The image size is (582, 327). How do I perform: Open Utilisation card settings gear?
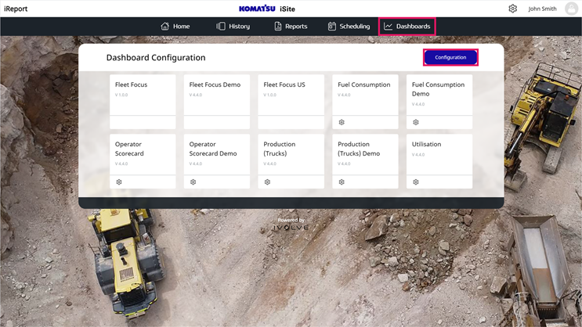pyautogui.click(x=416, y=182)
